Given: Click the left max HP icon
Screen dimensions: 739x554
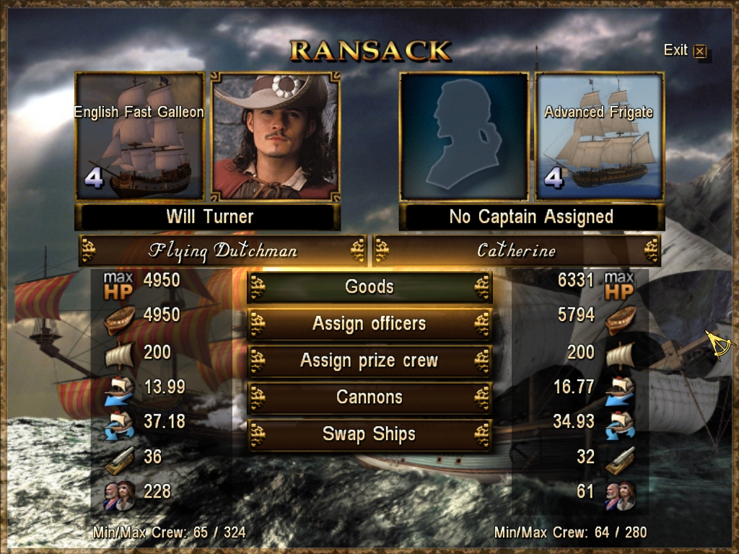Looking at the screenshot, I should coord(118,286).
